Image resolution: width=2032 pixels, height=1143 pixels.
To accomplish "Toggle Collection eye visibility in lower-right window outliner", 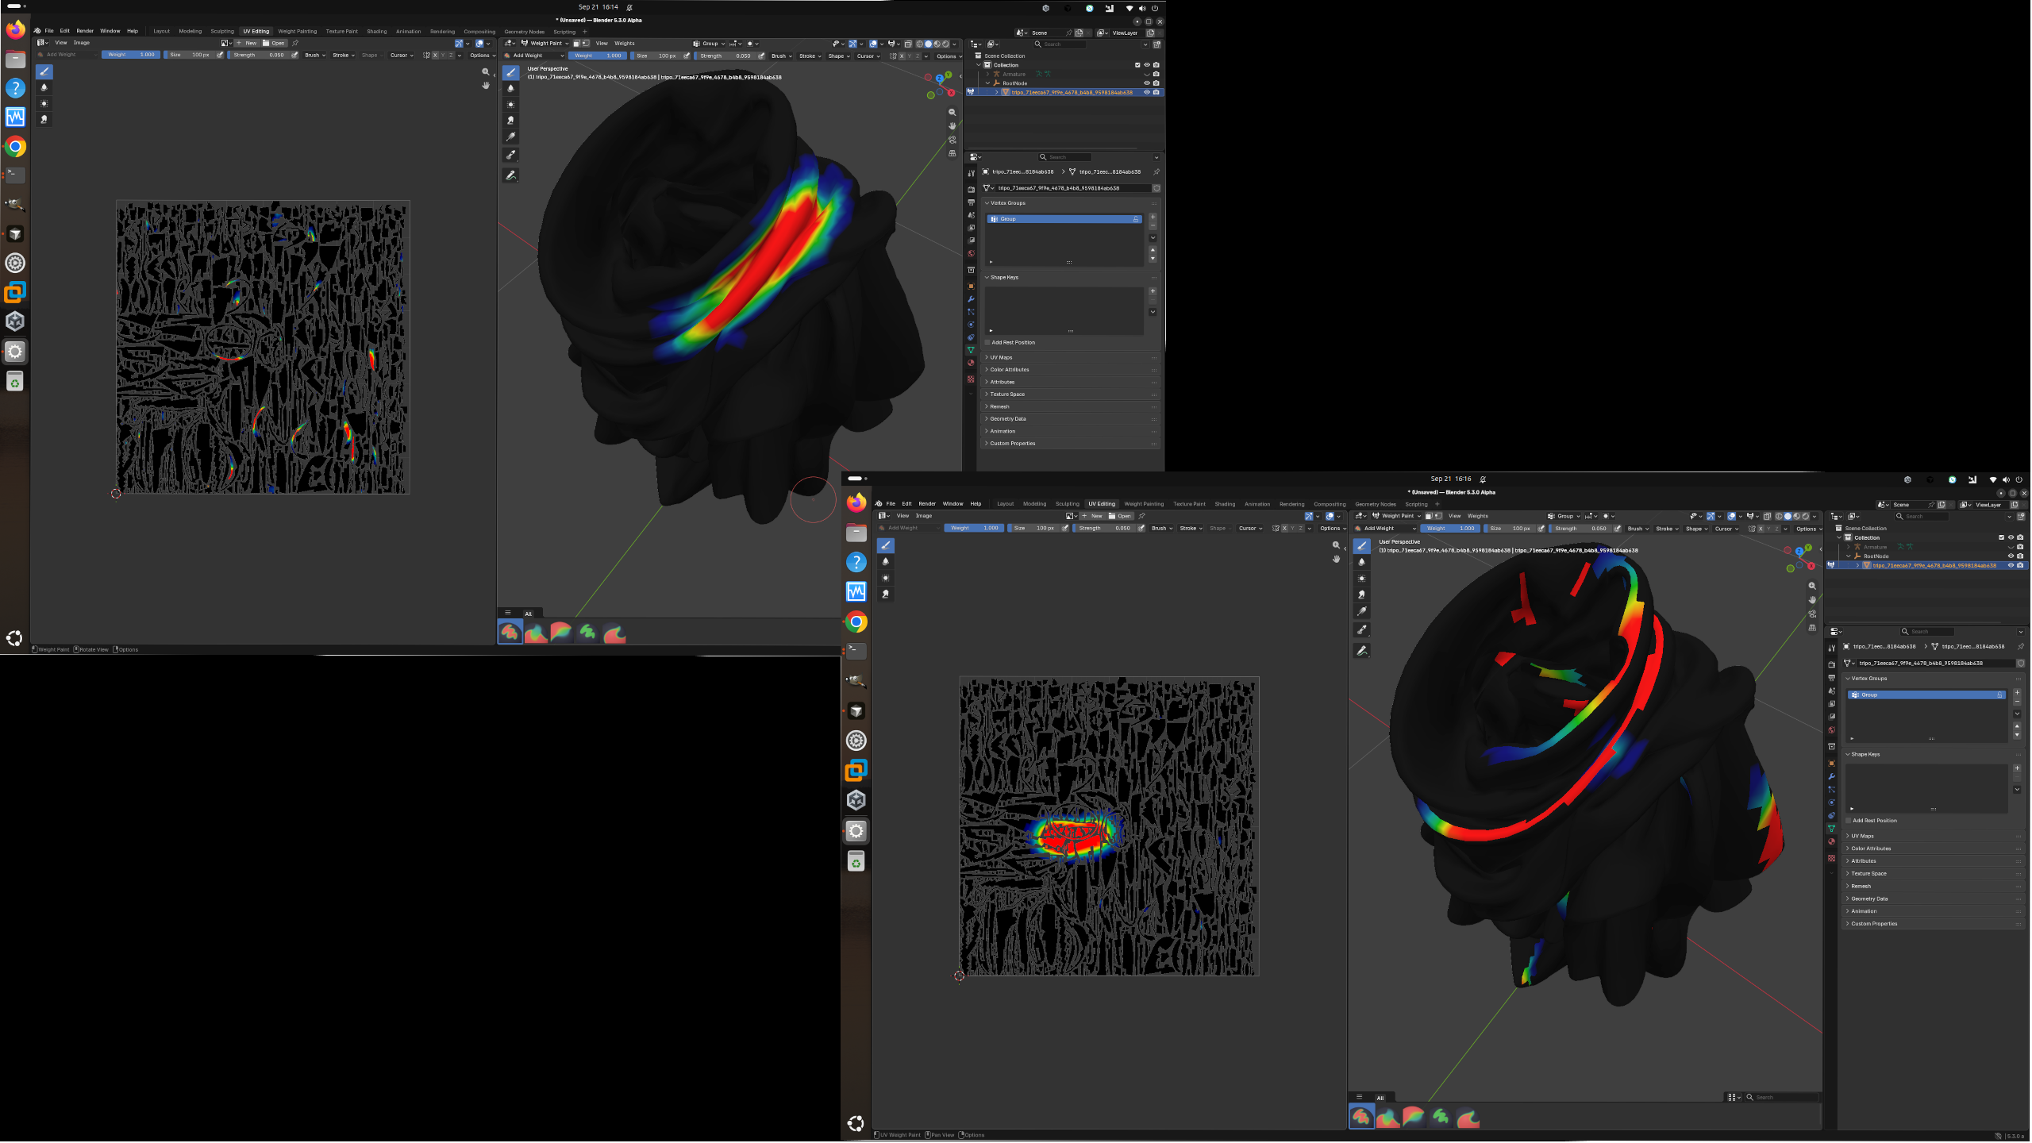I will pyautogui.click(x=2011, y=537).
